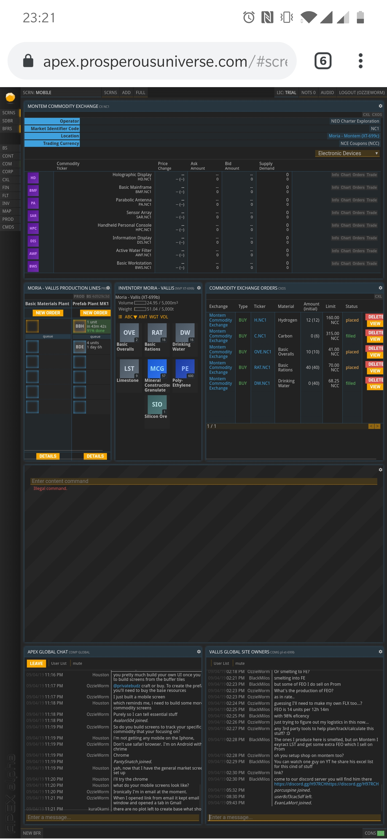The width and height of the screenshot is (387, 839).
Task: Go to next page in orders pagination
Action: (378, 426)
